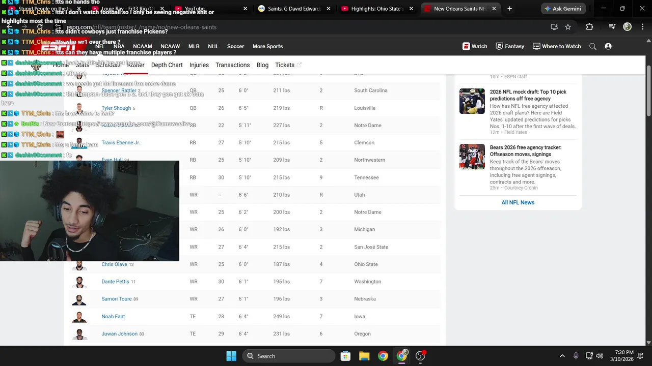Image resolution: width=652 pixels, height=366 pixels.
Task: Open the Bears 2026 free agency tracker headline
Action: tap(526, 151)
